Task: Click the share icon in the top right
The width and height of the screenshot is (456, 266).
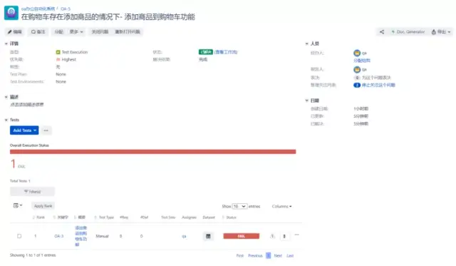Action: tap(382, 31)
